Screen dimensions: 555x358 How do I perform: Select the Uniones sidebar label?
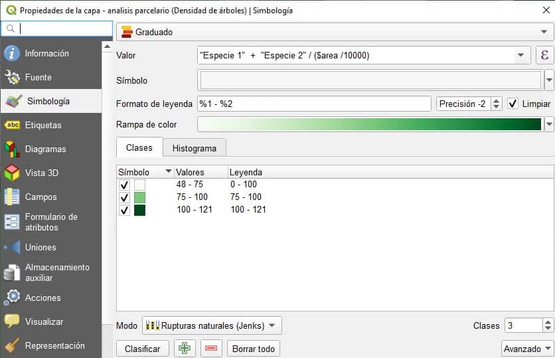(40, 247)
